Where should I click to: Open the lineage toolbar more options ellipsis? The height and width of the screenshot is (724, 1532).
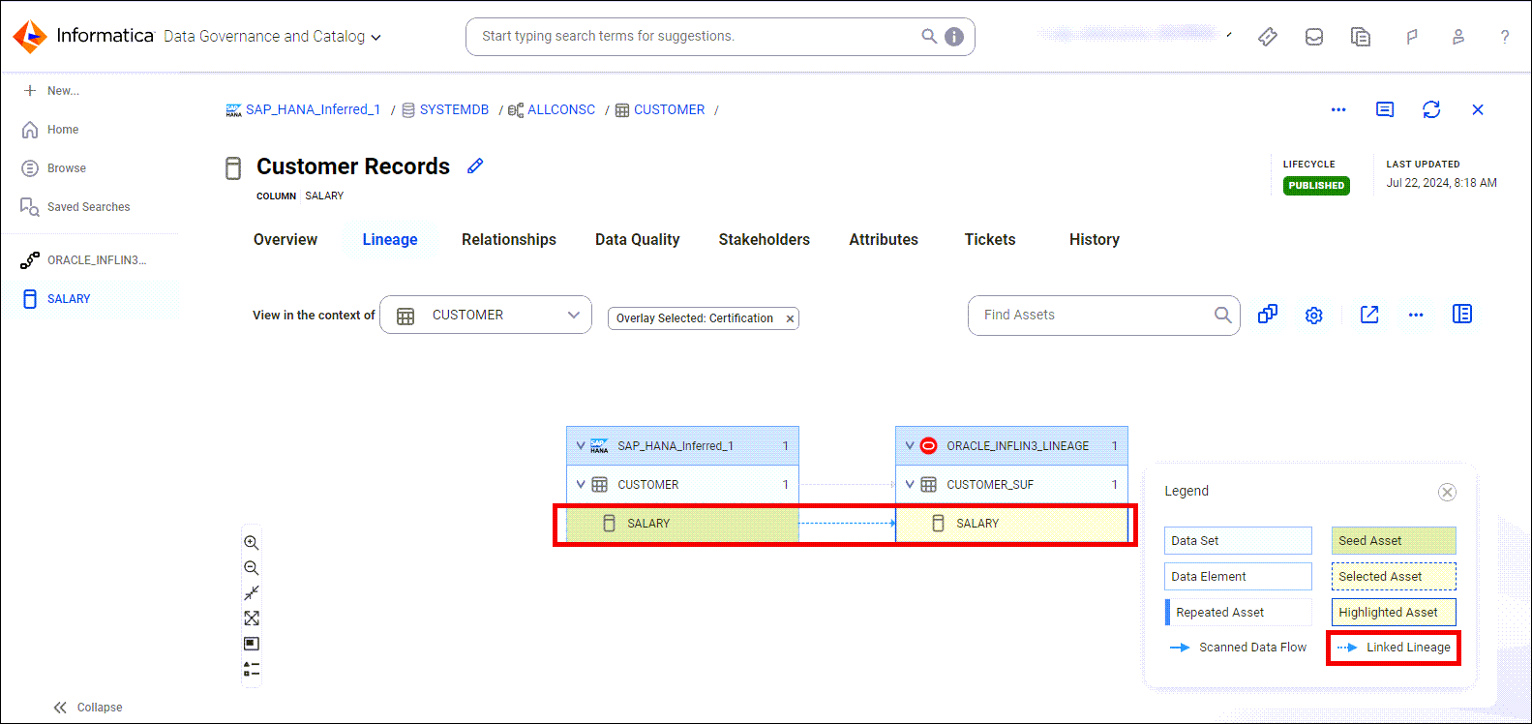pyautogui.click(x=1416, y=315)
